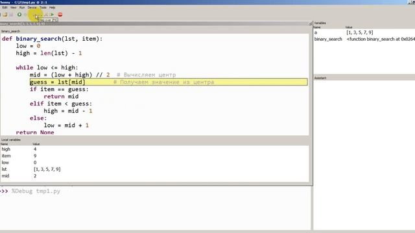The width and height of the screenshot is (415, 233).
Task: Click the Debug current script bug icon
Action: click(x=26, y=14)
